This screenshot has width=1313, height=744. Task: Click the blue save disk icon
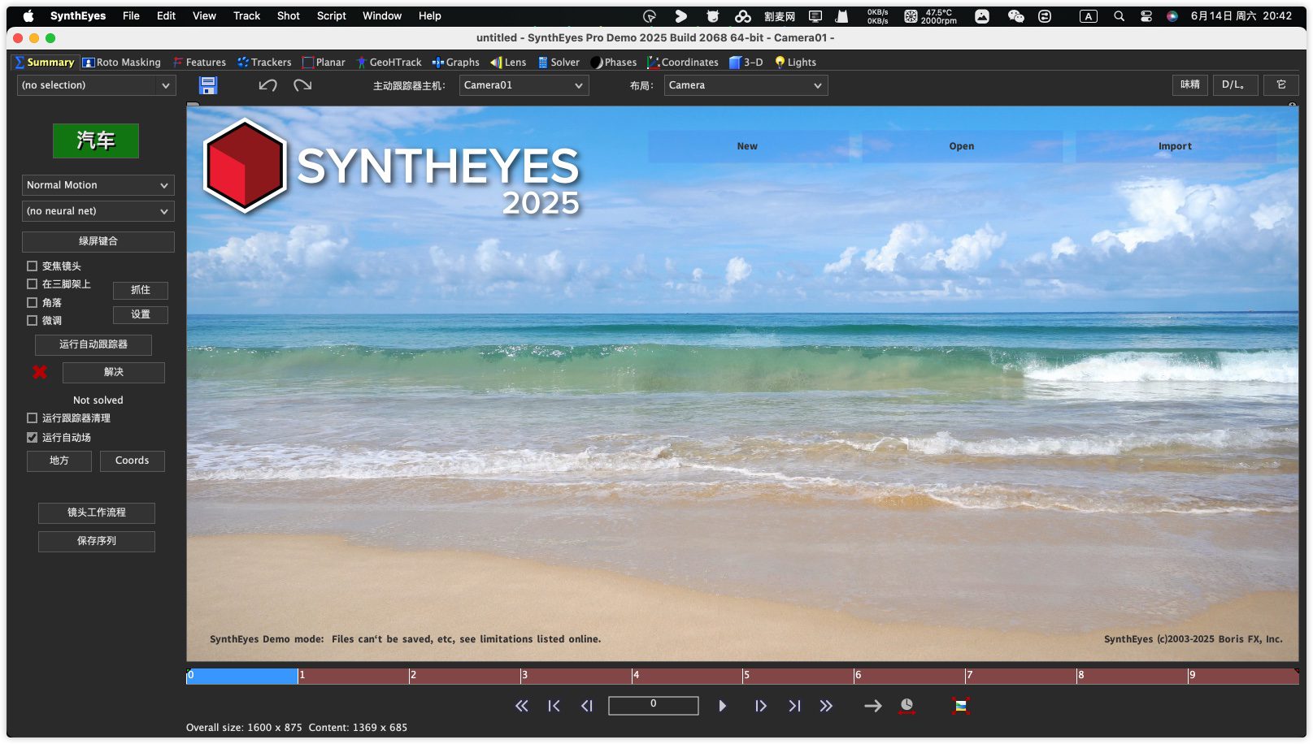click(x=208, y=85)
